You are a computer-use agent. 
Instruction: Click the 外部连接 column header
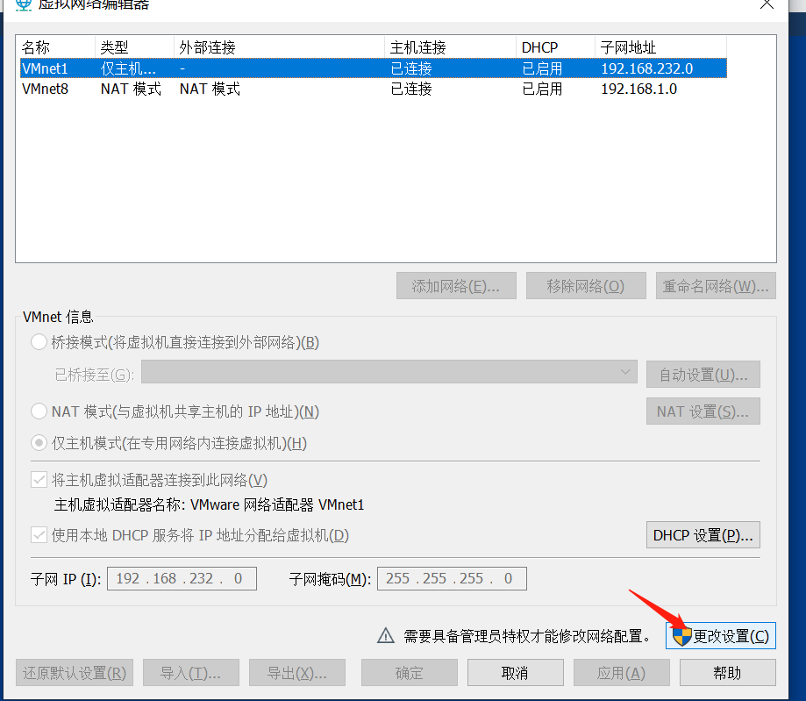pos(280,47)
